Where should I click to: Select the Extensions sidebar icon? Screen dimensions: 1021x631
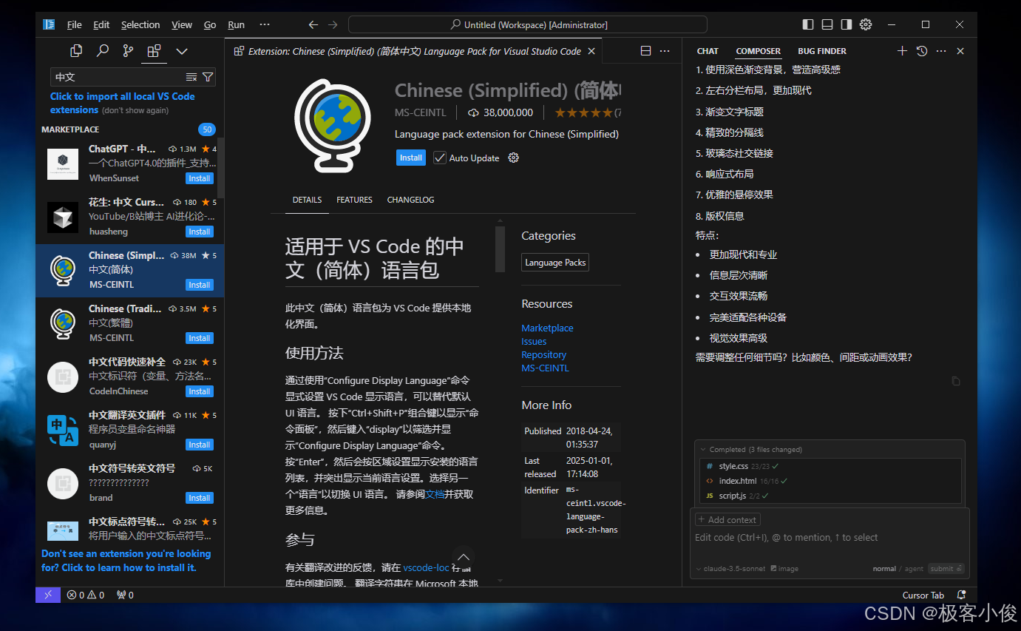[154, 51]
